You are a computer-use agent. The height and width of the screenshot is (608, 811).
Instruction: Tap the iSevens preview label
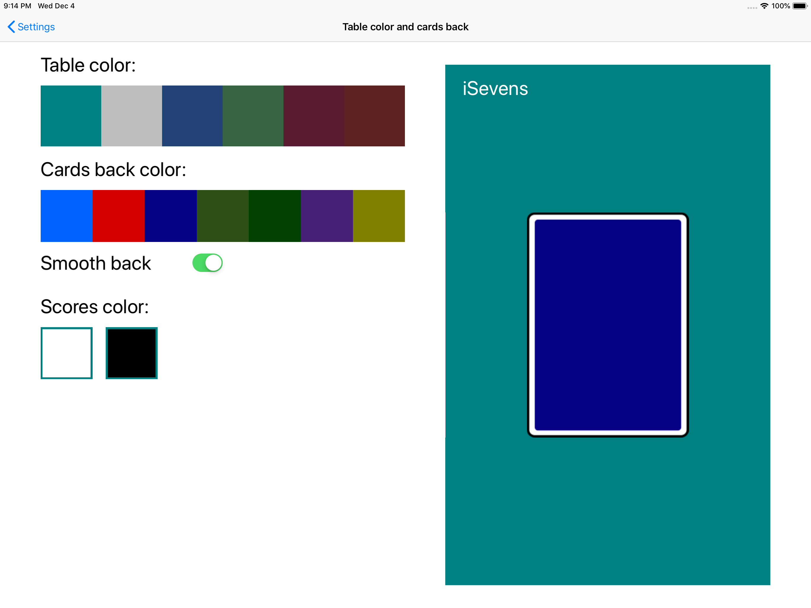[495, 89]
